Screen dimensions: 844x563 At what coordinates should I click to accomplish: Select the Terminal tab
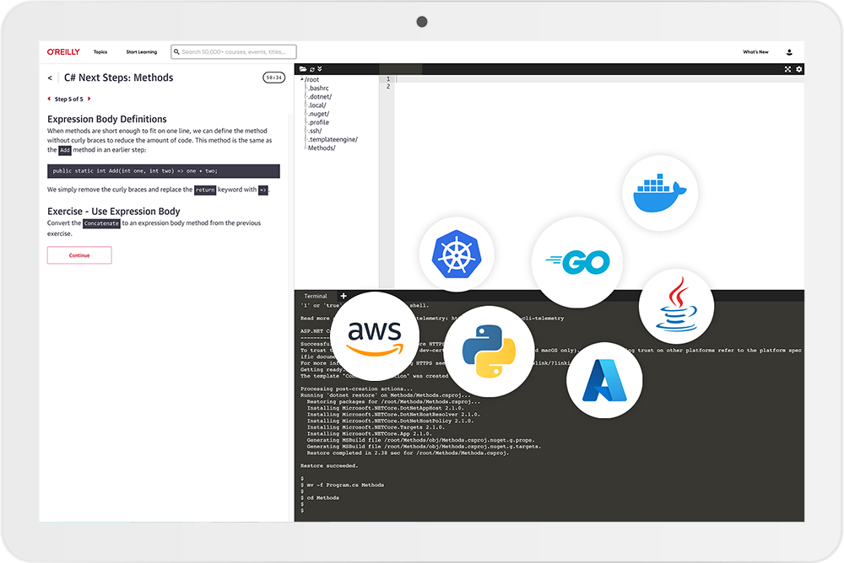click(316, 296)
